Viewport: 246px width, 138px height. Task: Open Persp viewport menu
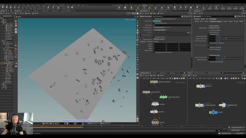tap(127, 20)
